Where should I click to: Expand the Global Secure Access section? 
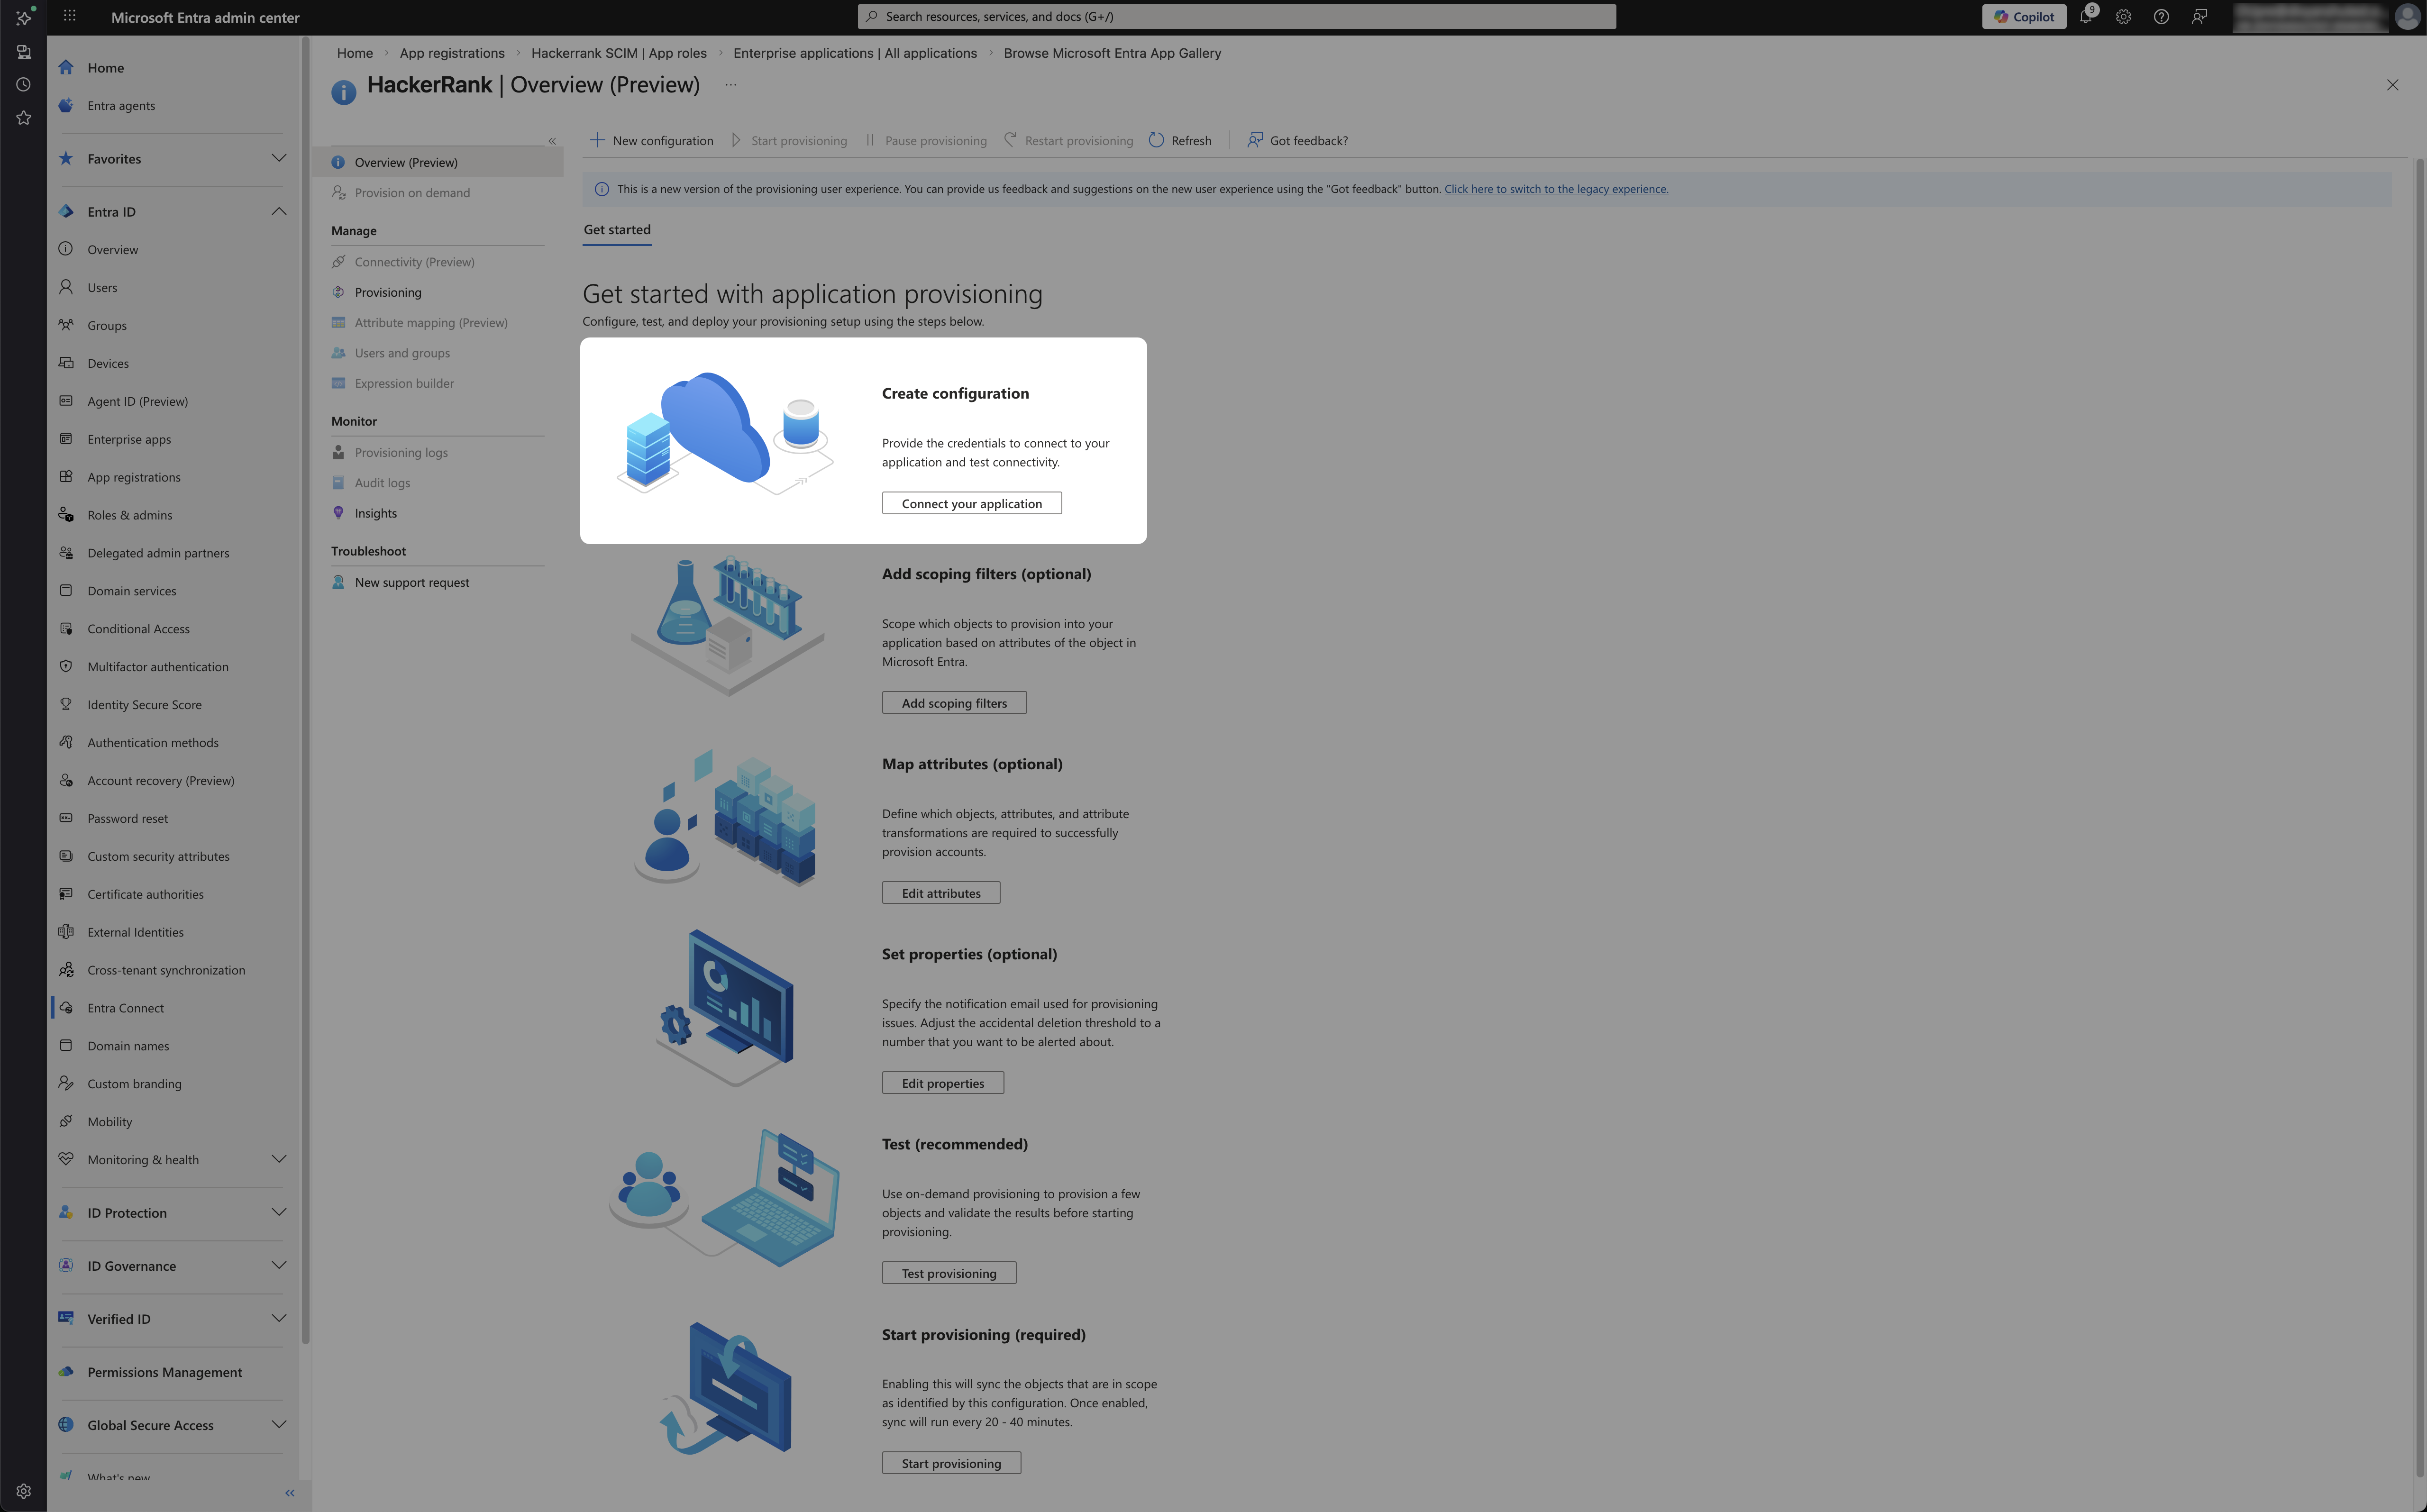(279, 1424)
